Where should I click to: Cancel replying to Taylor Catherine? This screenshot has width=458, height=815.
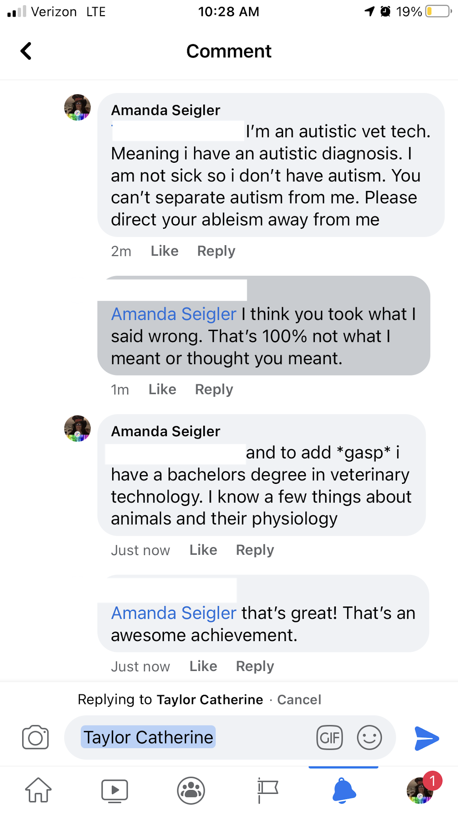(299, 700)
